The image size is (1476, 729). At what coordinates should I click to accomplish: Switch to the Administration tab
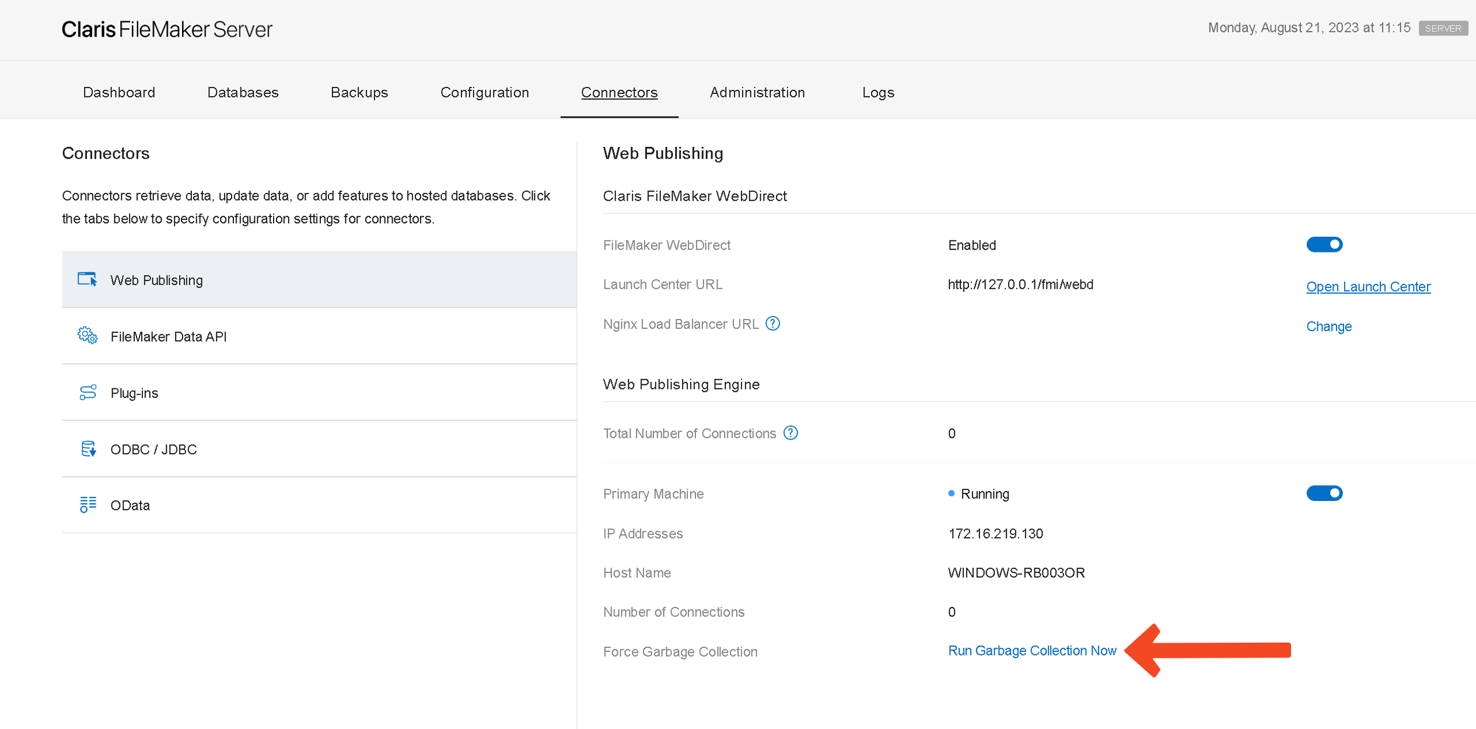pyautogui.click(x=757, y=92)
